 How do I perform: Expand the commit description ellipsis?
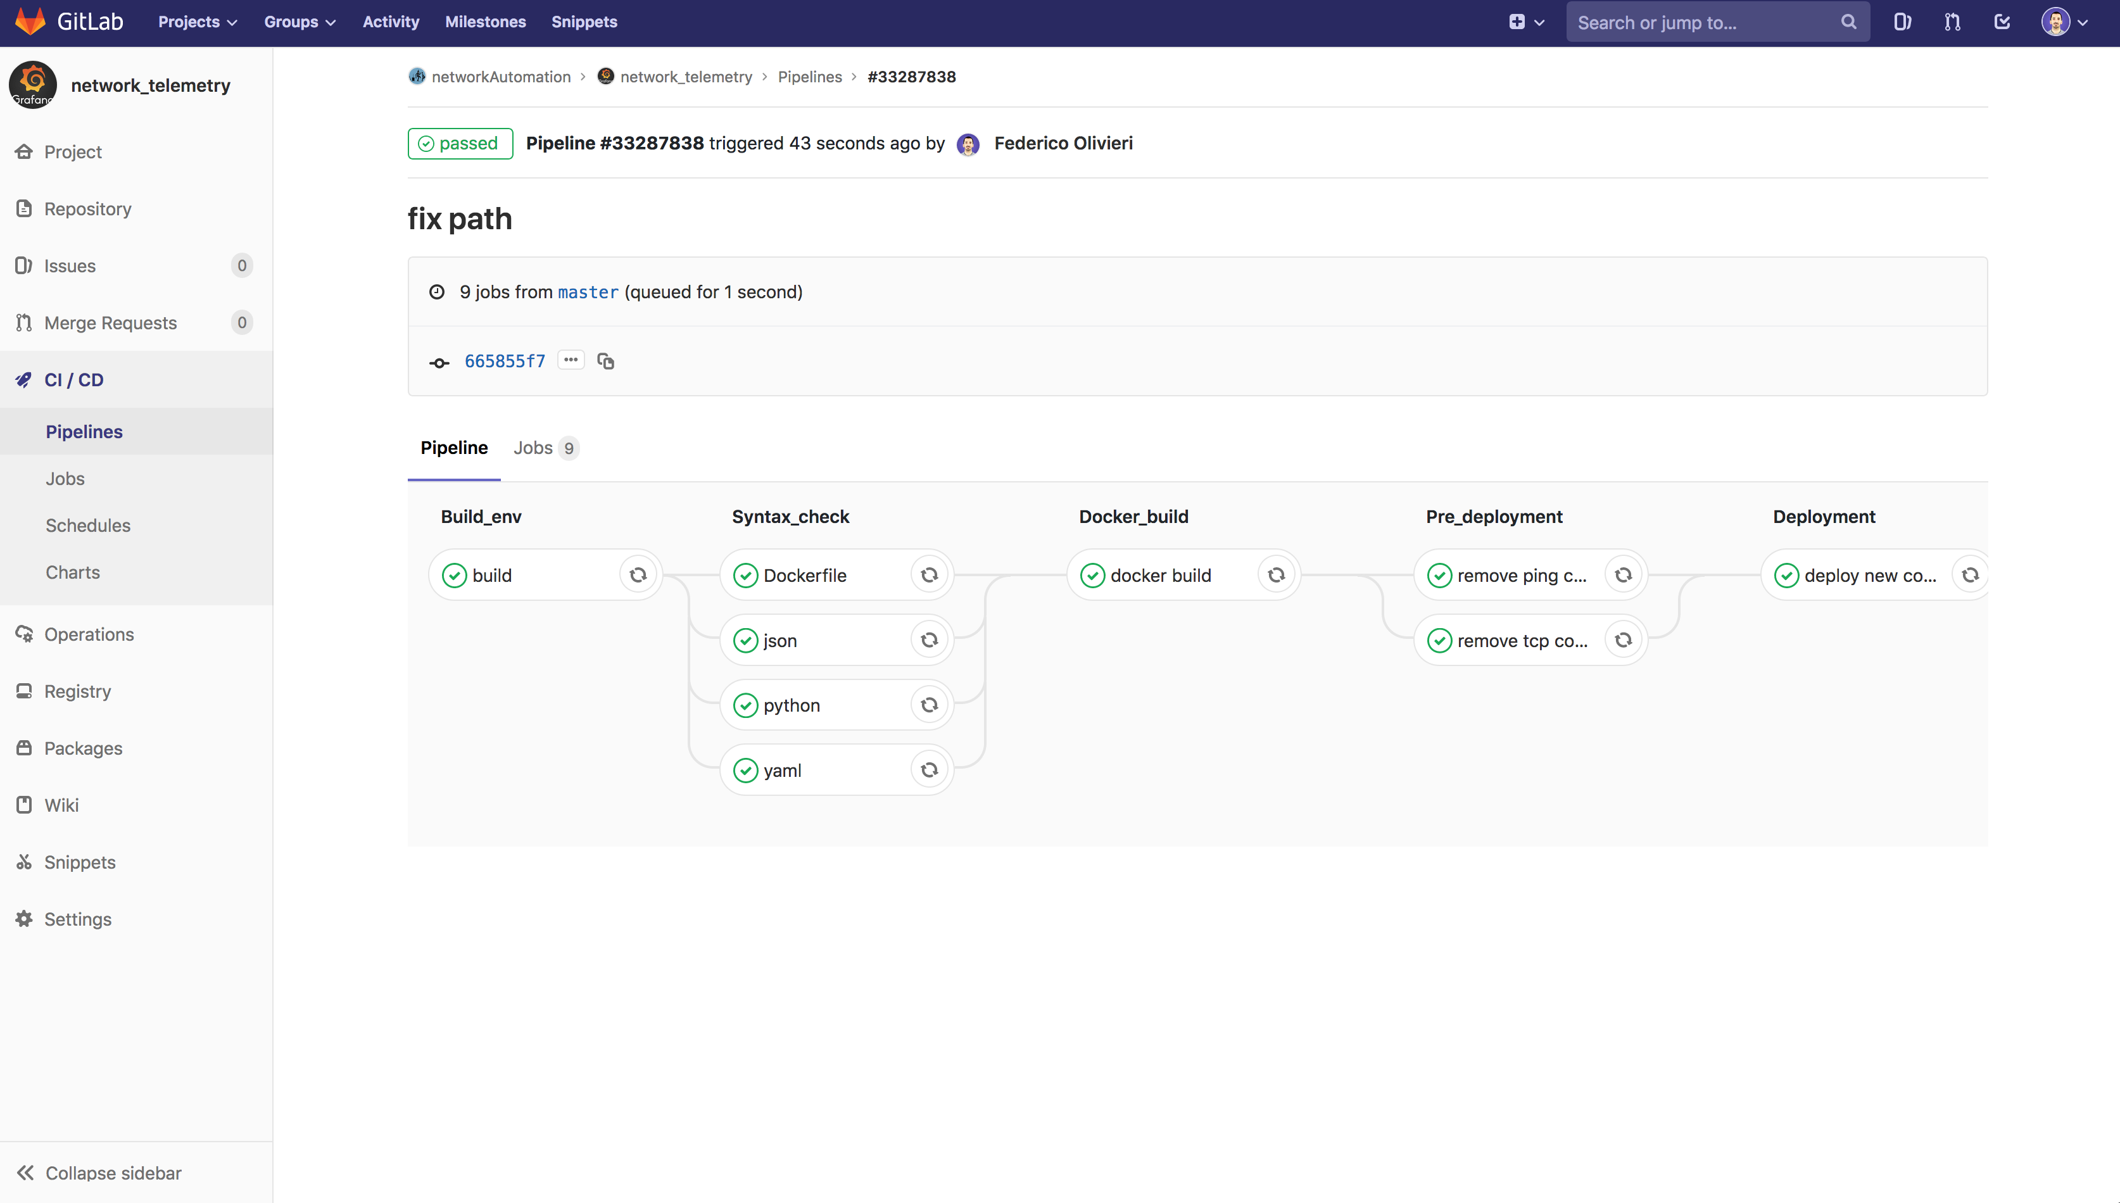click(x=571, y=360)
